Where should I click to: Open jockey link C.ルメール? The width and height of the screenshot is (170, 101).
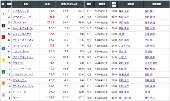click(125, 46)
